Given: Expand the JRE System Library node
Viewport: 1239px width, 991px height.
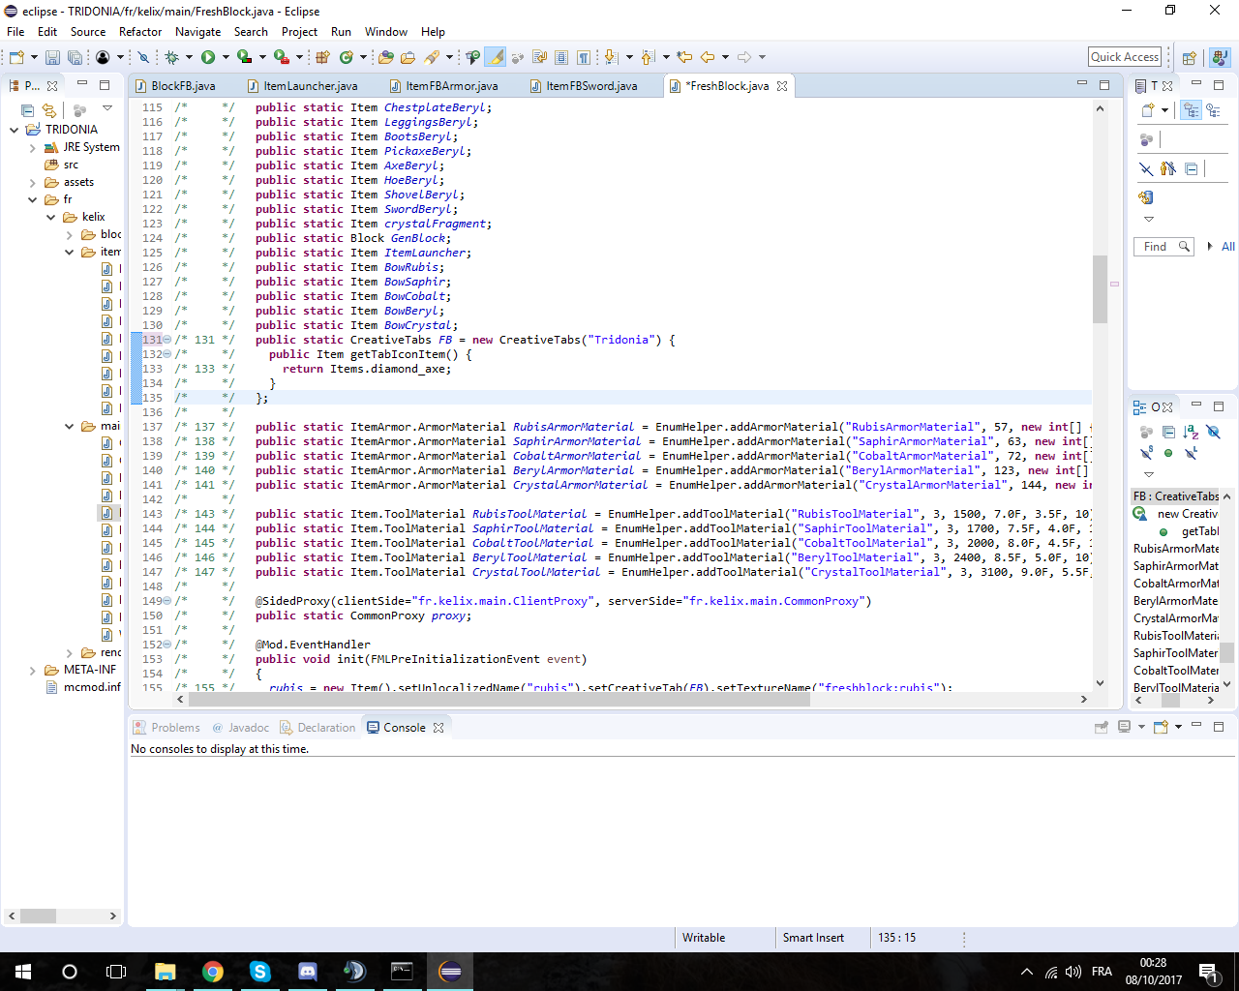Looking at the screenshot, I should (x=32, y=147).
